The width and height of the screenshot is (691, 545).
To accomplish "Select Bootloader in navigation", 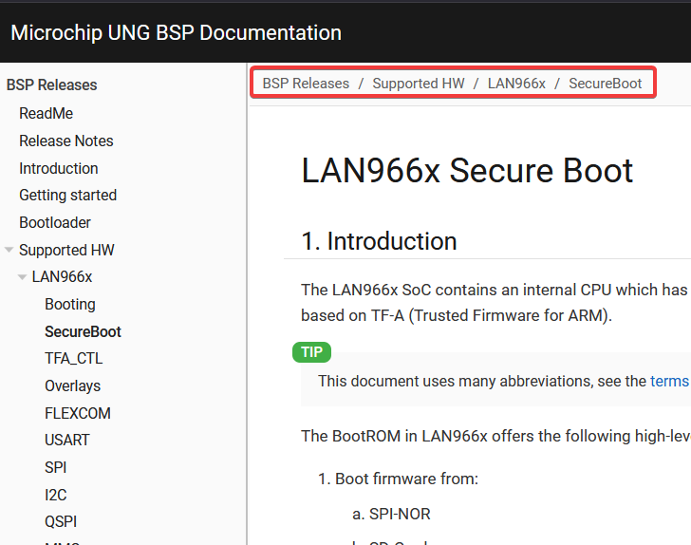I will [x=55, y=222].
